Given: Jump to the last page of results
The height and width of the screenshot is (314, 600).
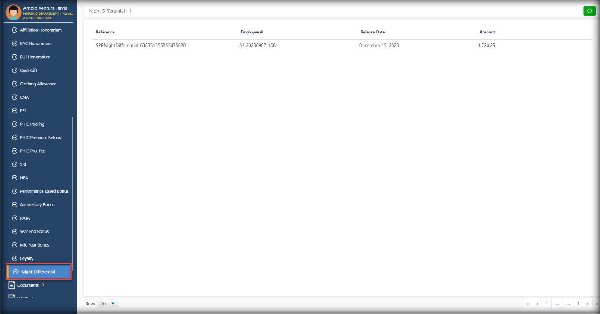Looking at the screenshot, I should tap(597, 304).
